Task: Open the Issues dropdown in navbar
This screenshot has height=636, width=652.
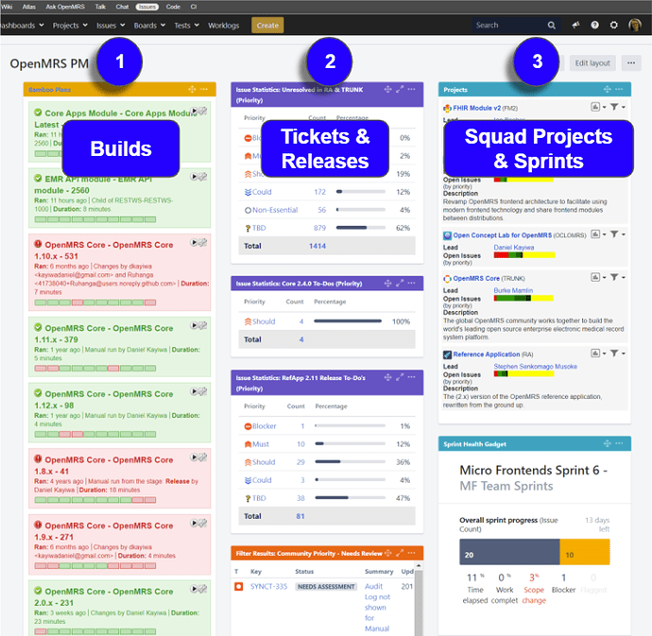Action: pos(111,26)
